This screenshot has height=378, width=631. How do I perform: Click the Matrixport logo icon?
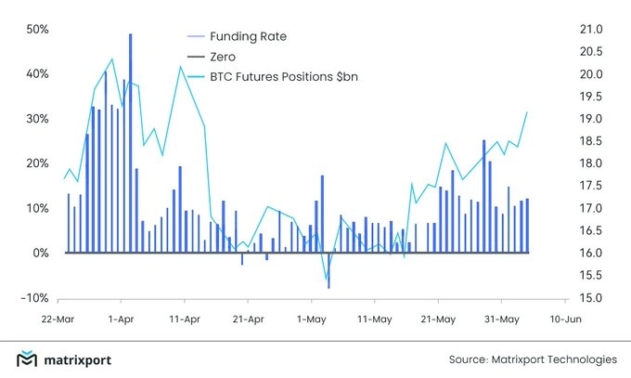click(x=28, y=359)
